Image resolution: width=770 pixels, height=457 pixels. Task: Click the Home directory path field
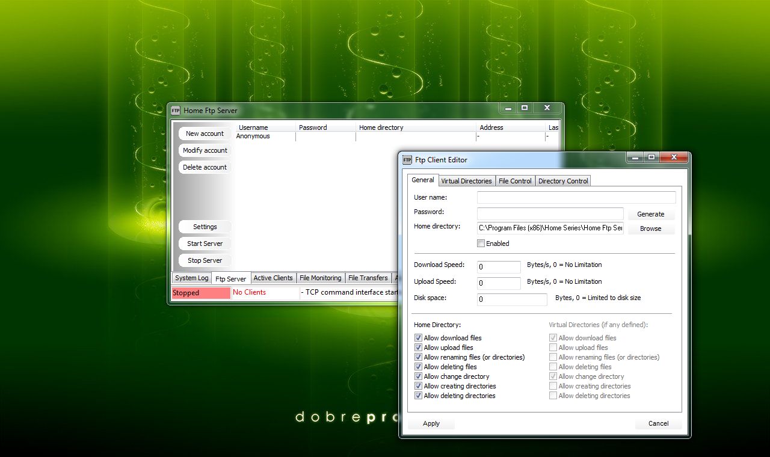pyautogui.click(x=550, y=228)
